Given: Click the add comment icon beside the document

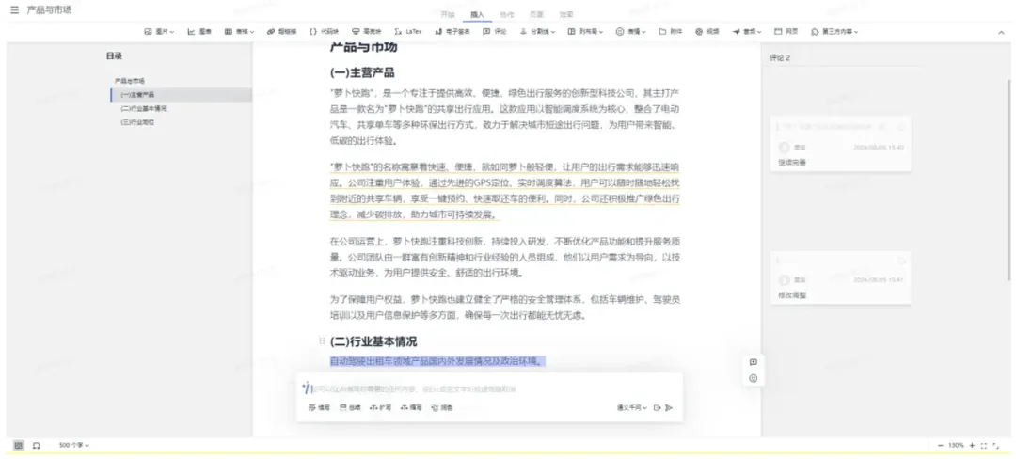Looking at the screenshot, I should [x=754, y=362].
